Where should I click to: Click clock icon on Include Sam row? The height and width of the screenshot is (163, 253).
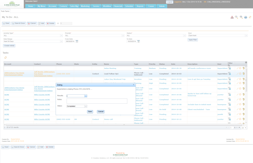click(x=240, y=104)
